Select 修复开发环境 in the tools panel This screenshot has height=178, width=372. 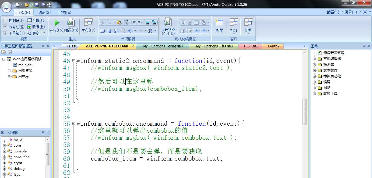334,53
